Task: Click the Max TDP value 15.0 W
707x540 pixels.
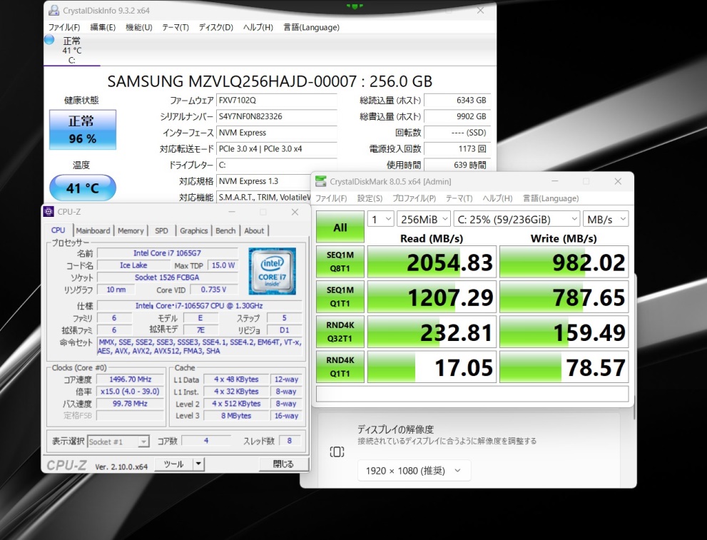Action: 223,265
